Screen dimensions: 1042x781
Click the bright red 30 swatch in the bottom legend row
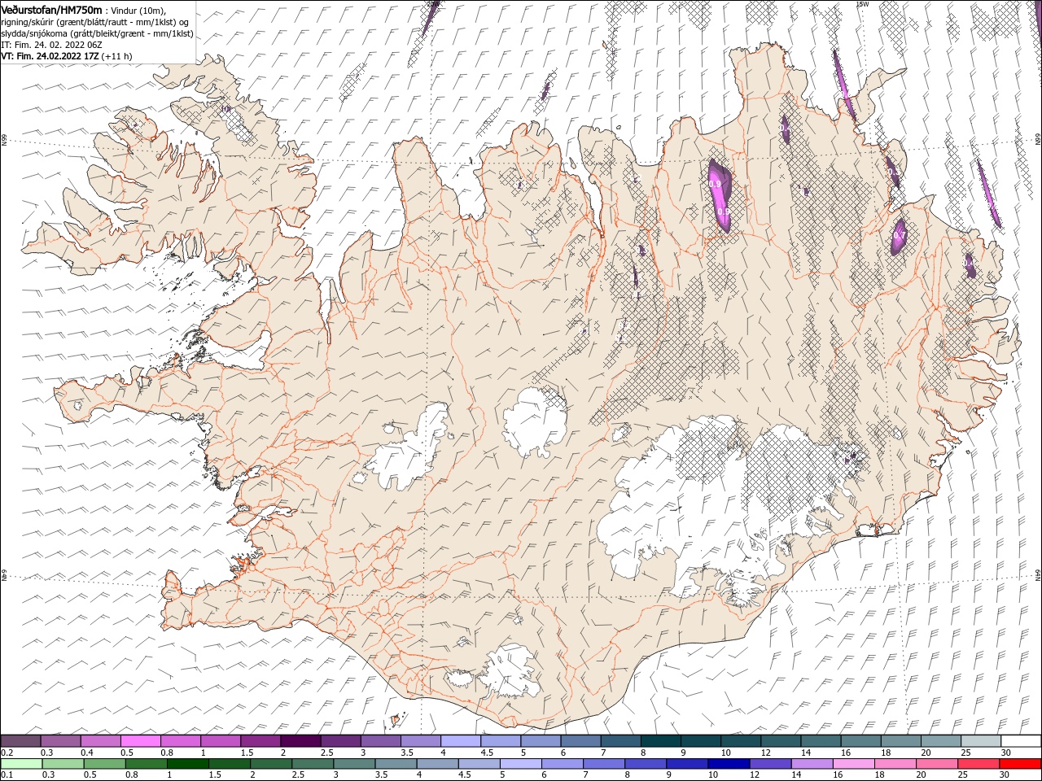click(x=1021, y=764)
